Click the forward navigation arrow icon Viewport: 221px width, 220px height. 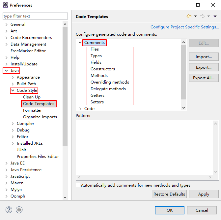coord(202,16)
